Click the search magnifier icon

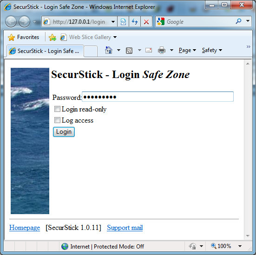(238, 21)
